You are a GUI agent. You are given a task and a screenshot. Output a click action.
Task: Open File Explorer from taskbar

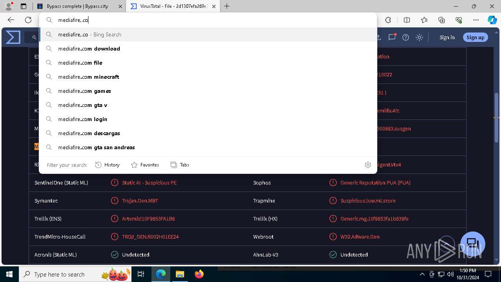tap(180, 274)
